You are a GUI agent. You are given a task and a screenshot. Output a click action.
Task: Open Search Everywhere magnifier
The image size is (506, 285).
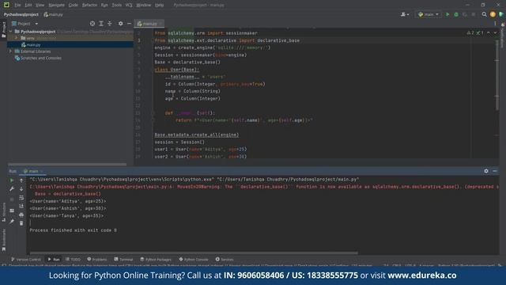[484, 14]
